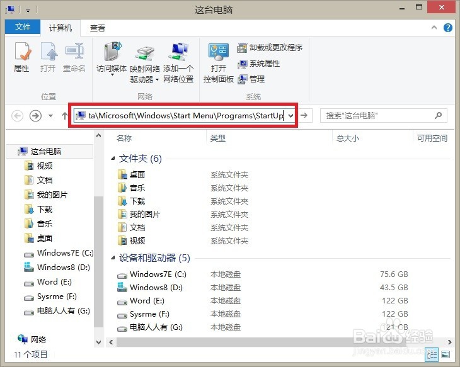Sort by 类型 column header

tap(217, 138)
